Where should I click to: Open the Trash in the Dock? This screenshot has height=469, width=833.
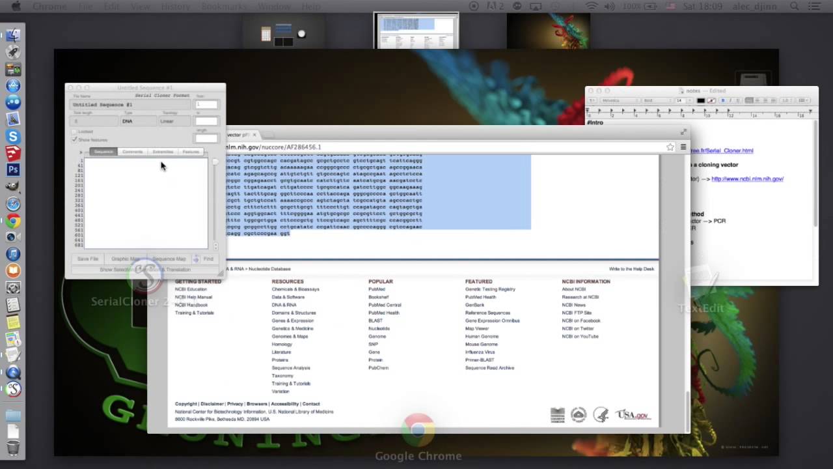[x=13, y=448]
